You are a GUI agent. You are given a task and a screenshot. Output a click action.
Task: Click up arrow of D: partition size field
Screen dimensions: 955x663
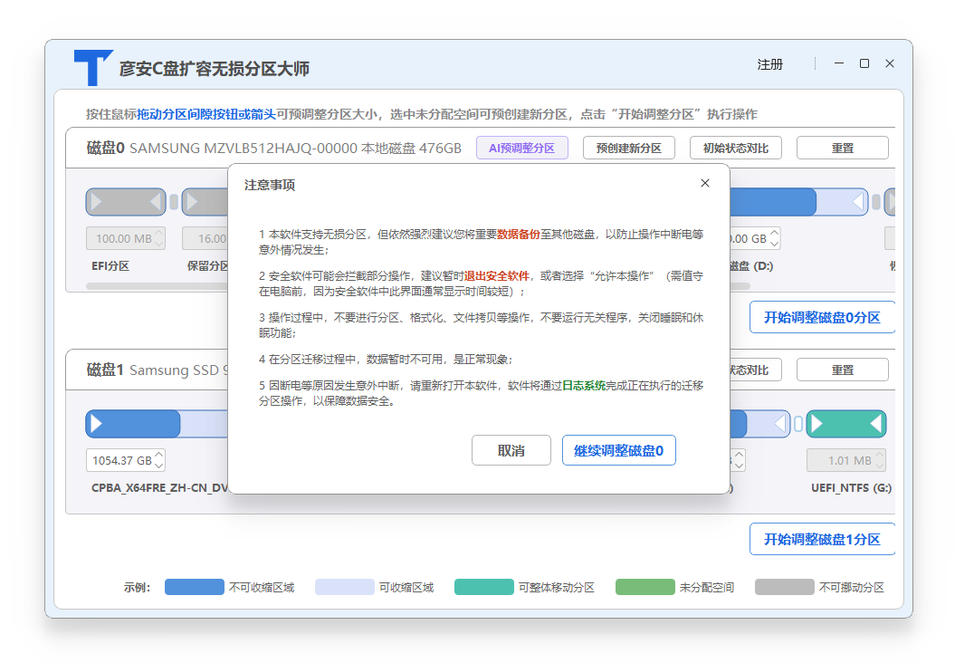tap(775, 233)
